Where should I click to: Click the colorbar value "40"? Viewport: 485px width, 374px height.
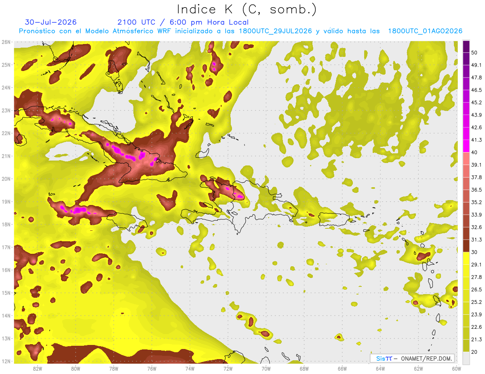(x=474, y=153)
